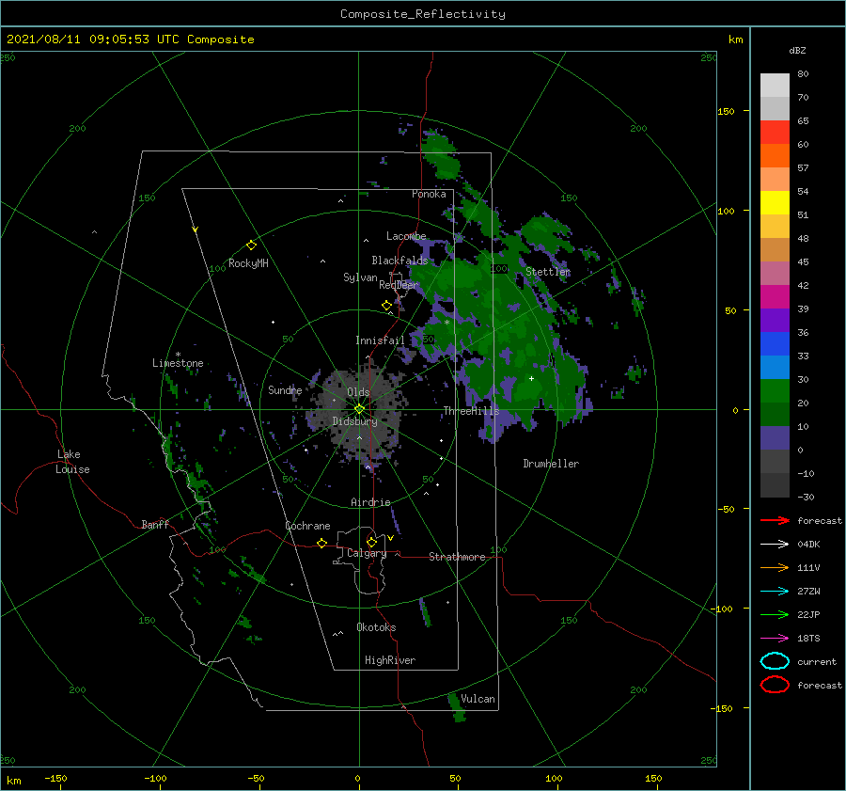Click the Cochrane label
The image size is (846, 791).
coord(307,526)
